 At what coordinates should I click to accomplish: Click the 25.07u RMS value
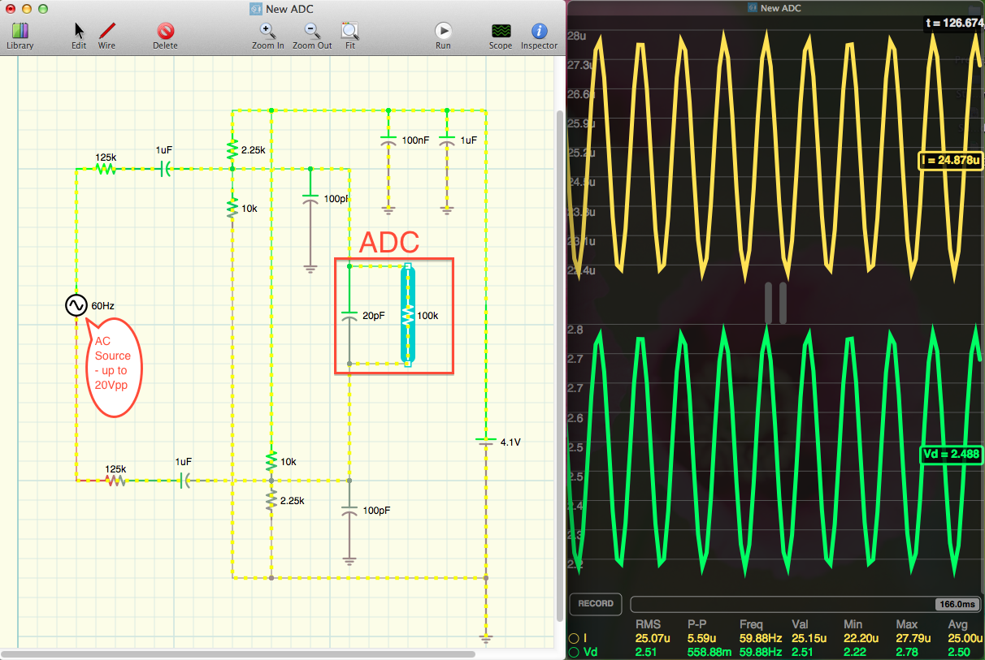coord(653,639)
